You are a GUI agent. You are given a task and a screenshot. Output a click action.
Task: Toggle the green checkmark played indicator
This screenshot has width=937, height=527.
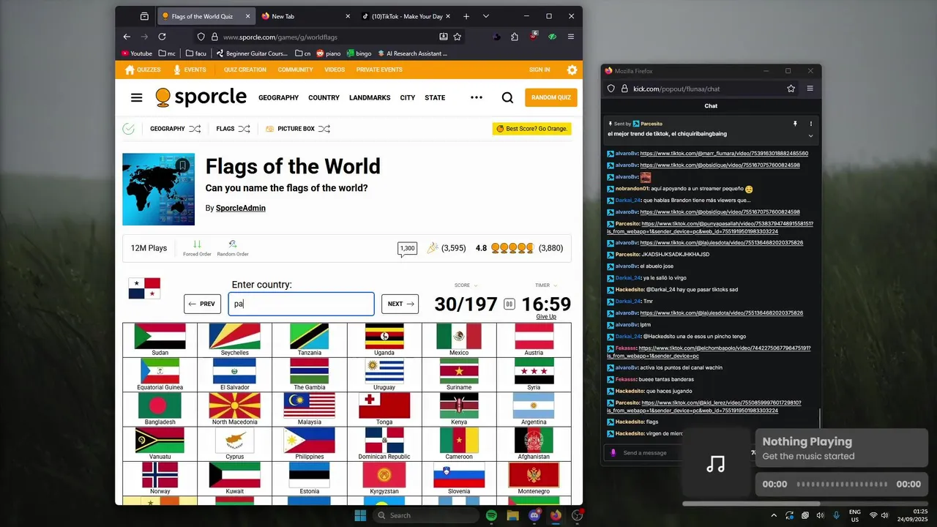point(129,129)
